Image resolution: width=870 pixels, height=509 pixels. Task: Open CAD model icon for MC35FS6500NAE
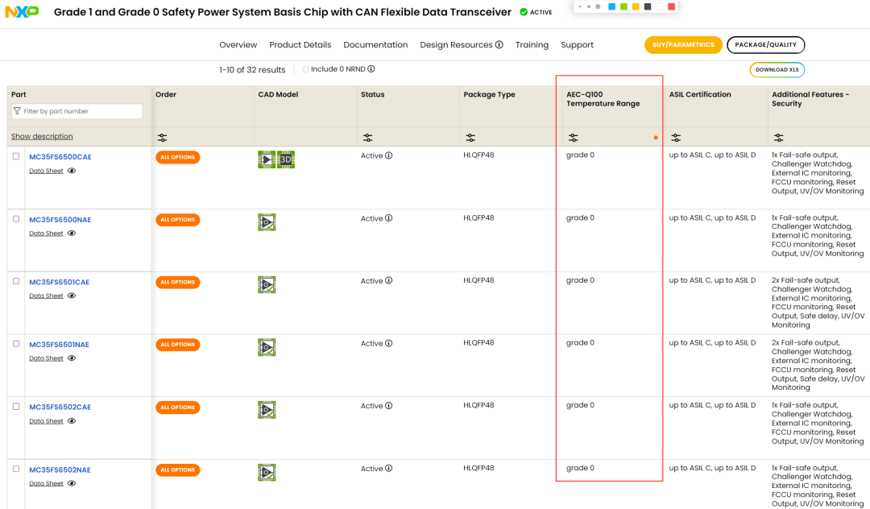(x=267, y=222)
